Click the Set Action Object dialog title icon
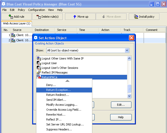 click(36, 38)
